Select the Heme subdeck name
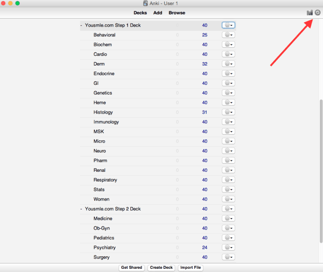 pos(100,103)
